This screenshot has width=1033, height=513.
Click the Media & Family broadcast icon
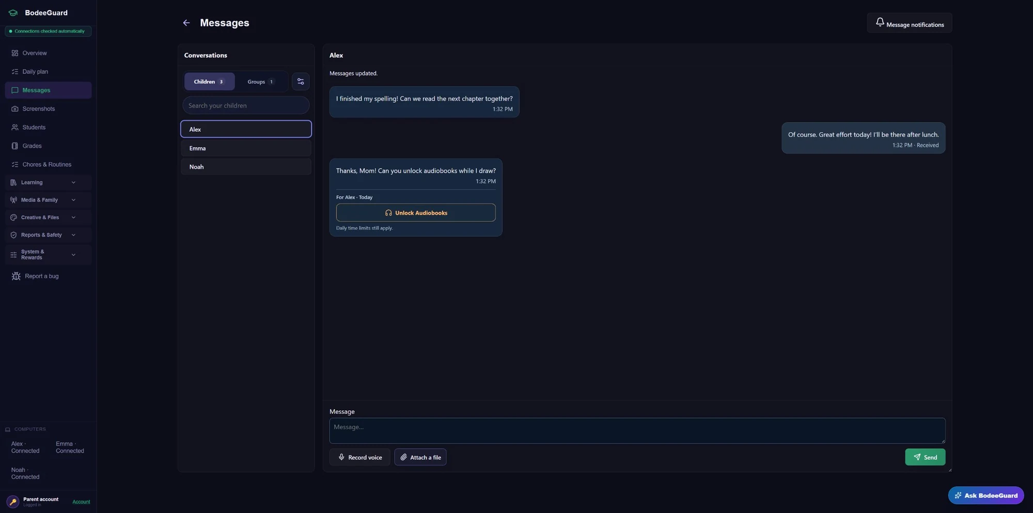click(13, 200)
